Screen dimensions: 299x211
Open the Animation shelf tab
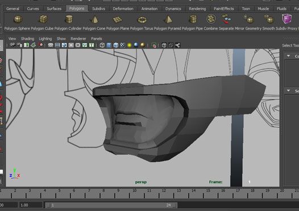coord(149,9)
